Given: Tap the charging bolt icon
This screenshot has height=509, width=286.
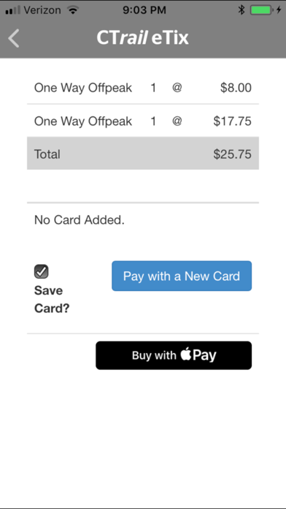Looking at the screenshot, I should pyautogui.click(x=279, y=10).
